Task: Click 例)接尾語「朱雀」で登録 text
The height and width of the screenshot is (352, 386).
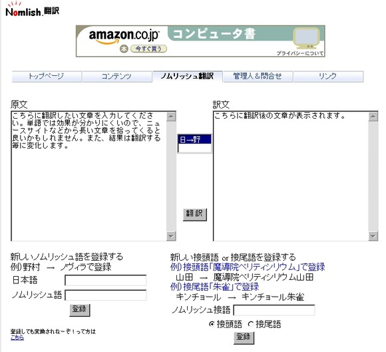Action: coord(214,287)
